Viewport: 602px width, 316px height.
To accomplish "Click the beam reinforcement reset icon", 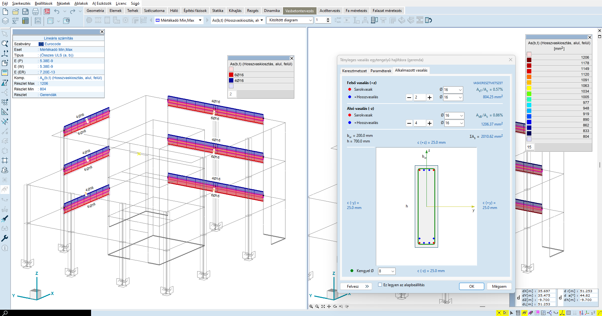I will click(x=429, y=20).
